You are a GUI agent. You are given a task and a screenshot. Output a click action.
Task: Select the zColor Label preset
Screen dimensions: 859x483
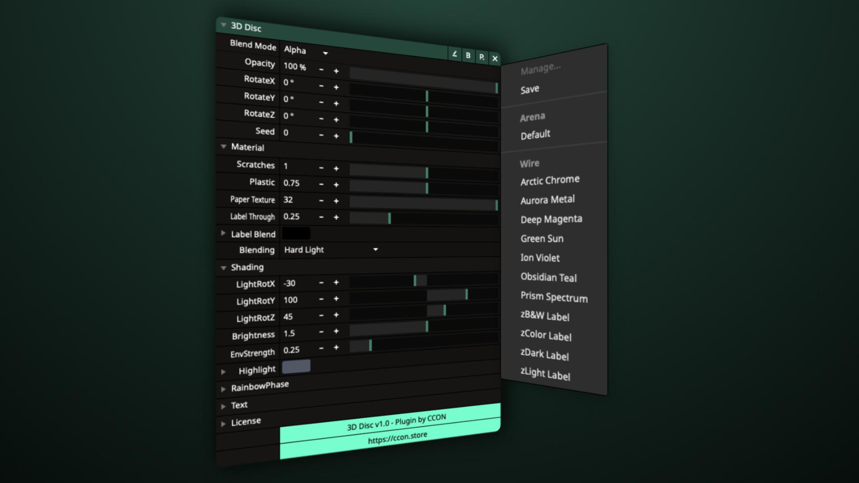coord(546,335)
